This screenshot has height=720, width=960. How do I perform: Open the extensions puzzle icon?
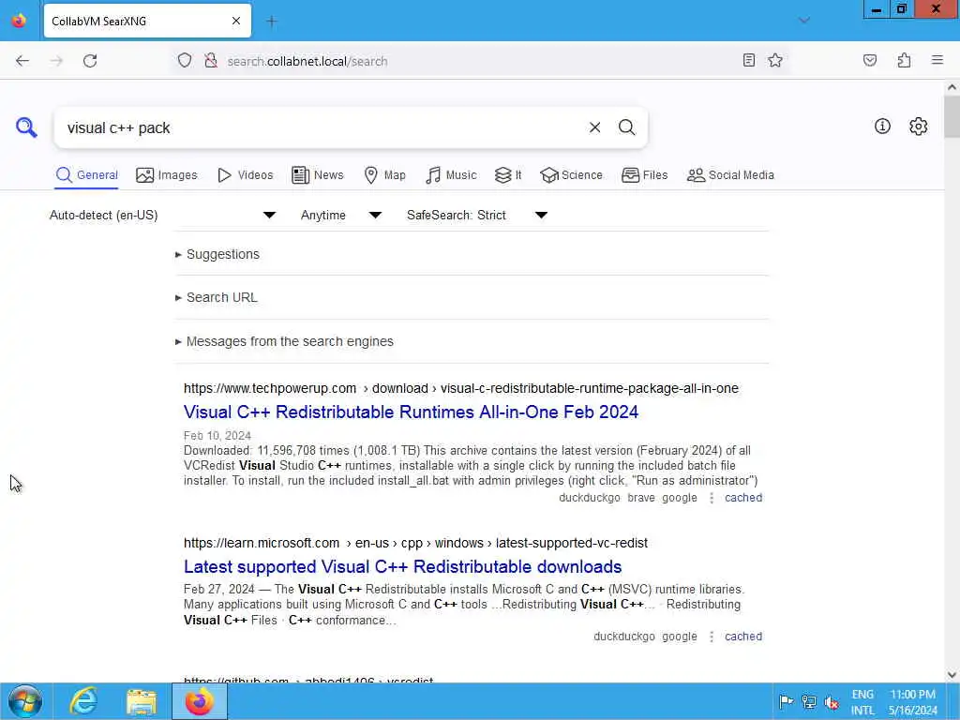(x=904, y=60)
